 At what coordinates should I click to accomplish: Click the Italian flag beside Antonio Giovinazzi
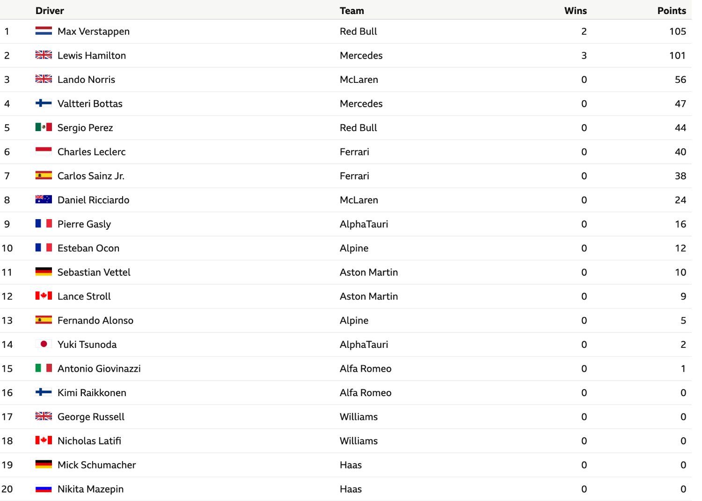tap(44, 368)
